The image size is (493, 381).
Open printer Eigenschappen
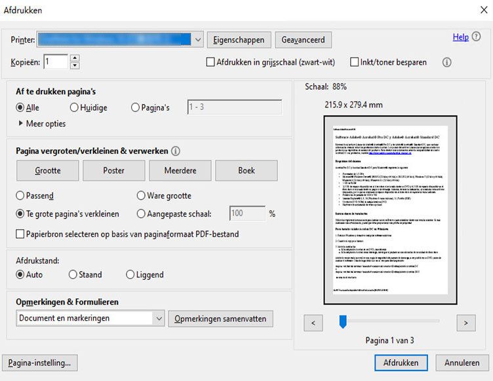coord(239,40)
